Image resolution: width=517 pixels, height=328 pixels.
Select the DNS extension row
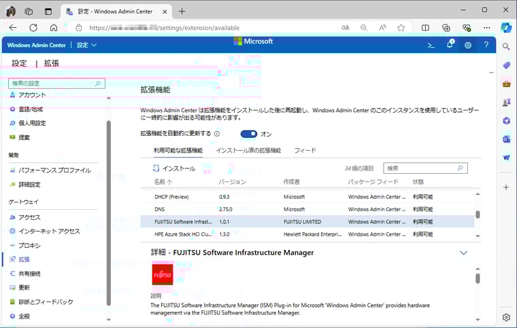[307, 209]
